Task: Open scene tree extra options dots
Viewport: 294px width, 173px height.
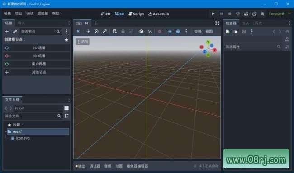Action: (x=66, y=32)
